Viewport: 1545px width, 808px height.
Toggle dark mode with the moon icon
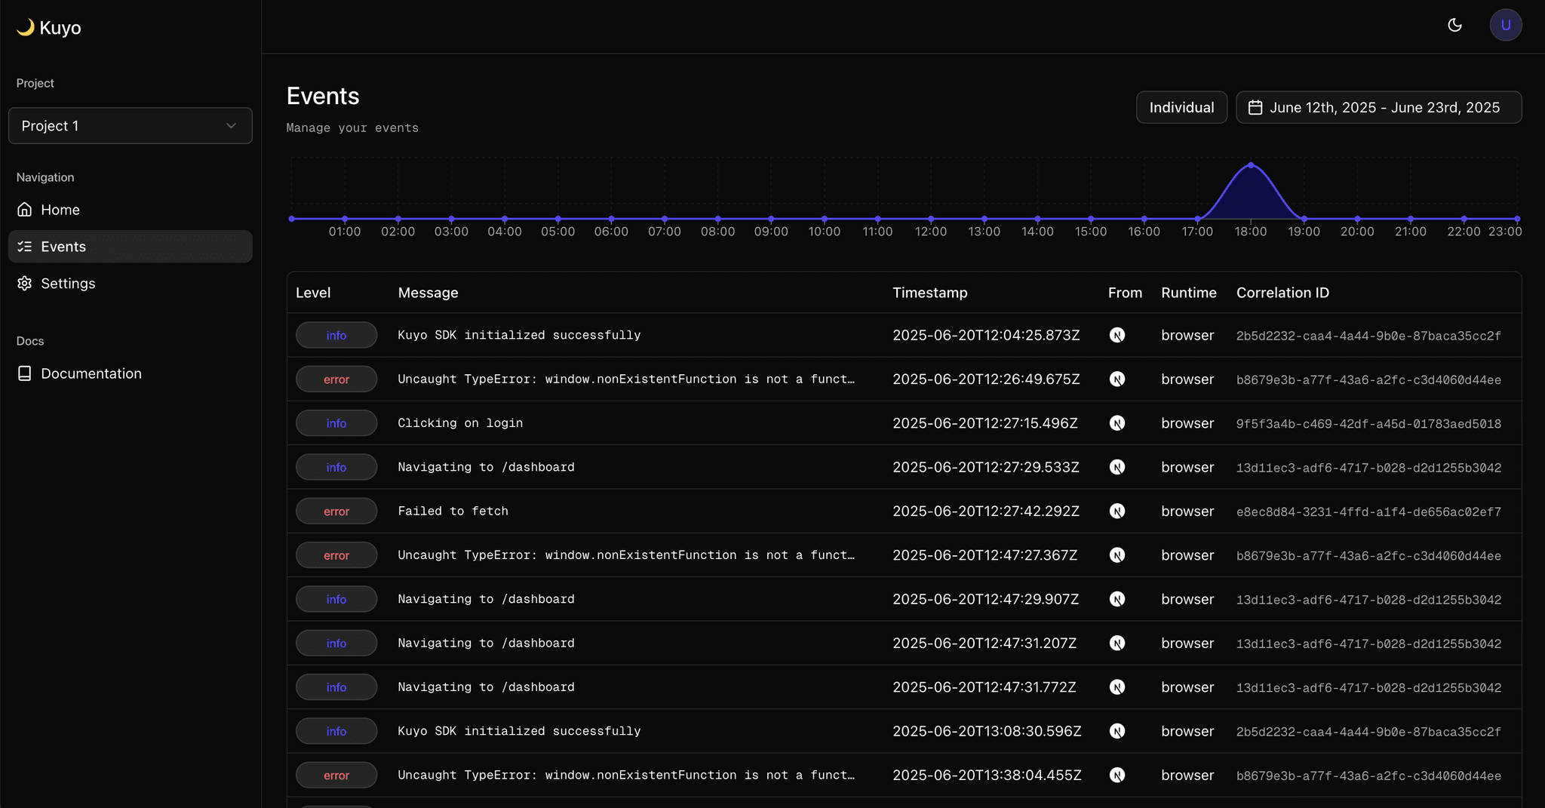(x=1454, y=25)
